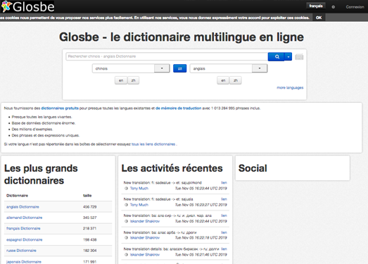Click user icon beside Tony Much 16:23:27
This screenshot has width=368, height=264.
[x=126, y=205]
